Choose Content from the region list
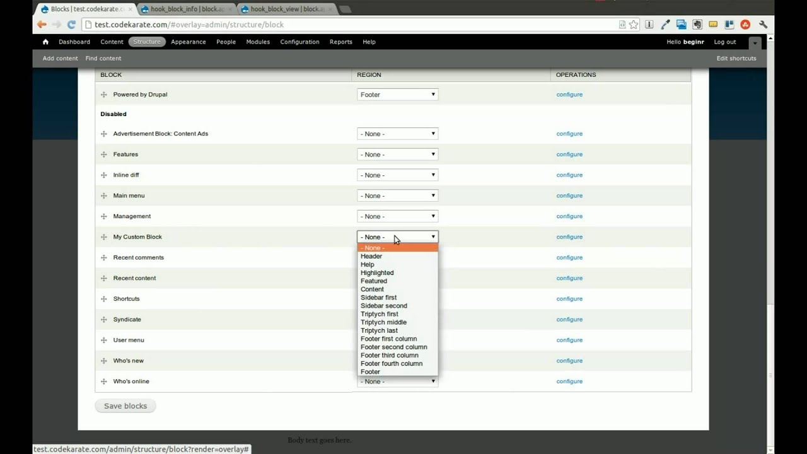The image size is (807, 454). [397, 289]
